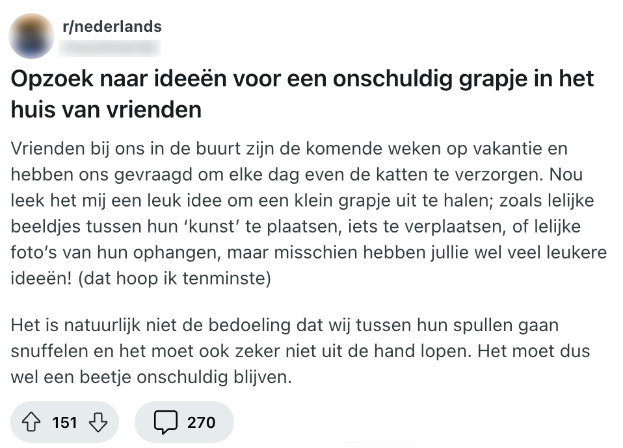Open the r/nederlands subreddit page
The height and width of the screenshot is (448, 623).
111,27
